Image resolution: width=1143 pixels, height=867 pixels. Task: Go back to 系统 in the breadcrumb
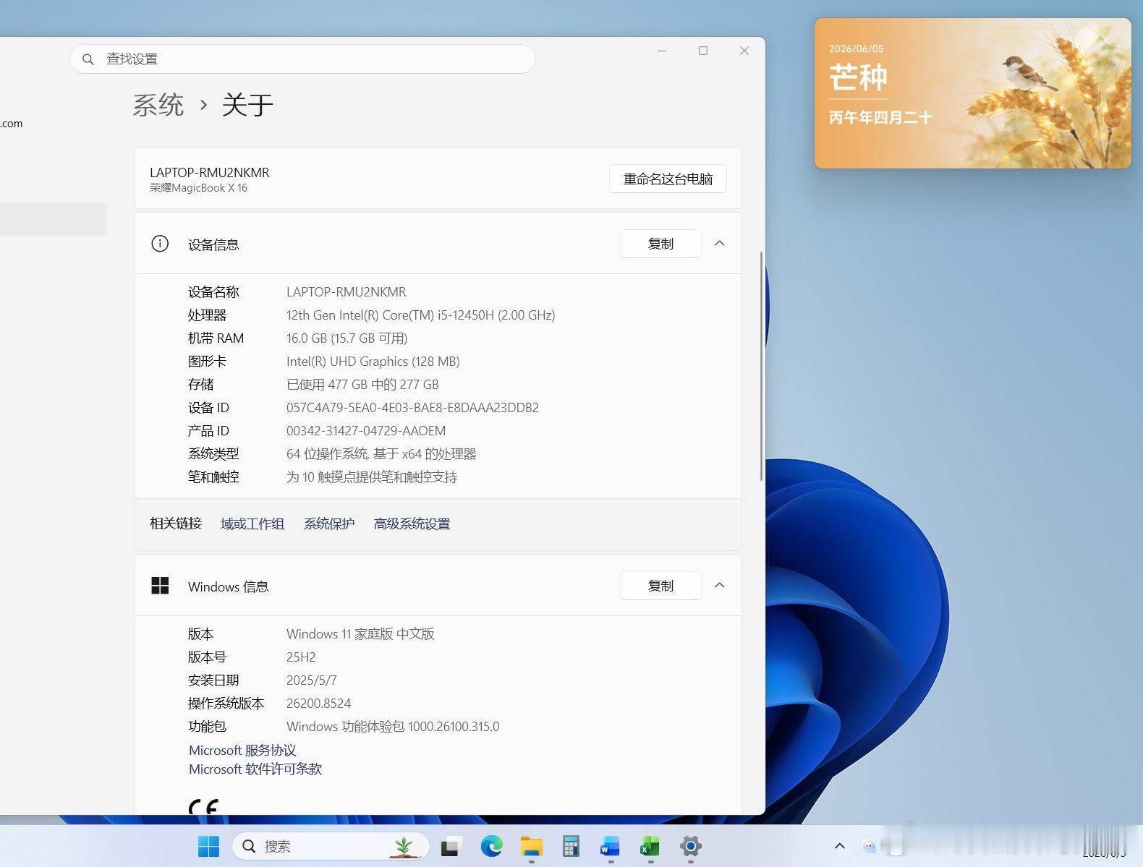(158, 106)
